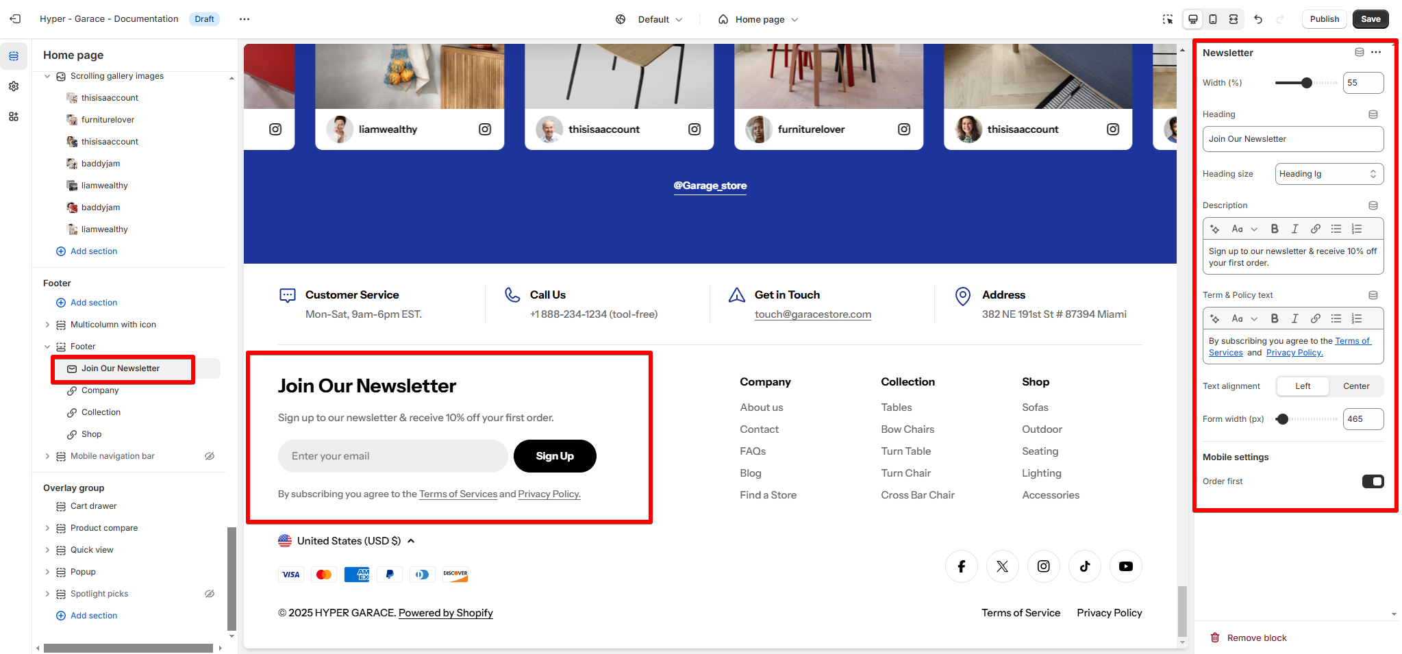Screen dimensions: 1402x654
Task: Add bulleted list in Description editor
Action: point(1336,229)
